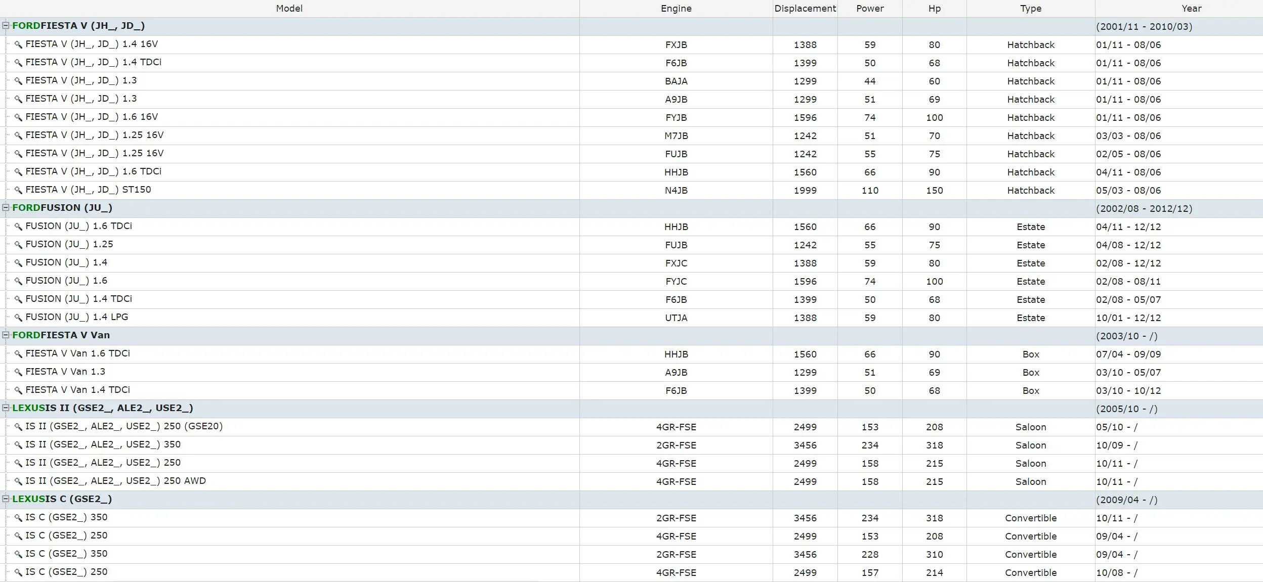The image size is (1263, 582).
Task: Collapse the LEXUS IS C (GSE2_) group
Action: pos(6,499)
